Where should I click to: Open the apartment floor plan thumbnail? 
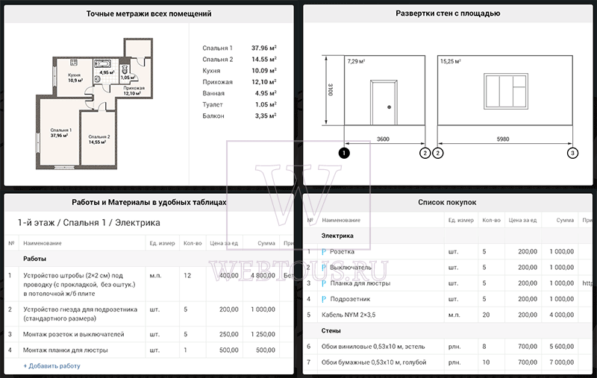point(95,104)
